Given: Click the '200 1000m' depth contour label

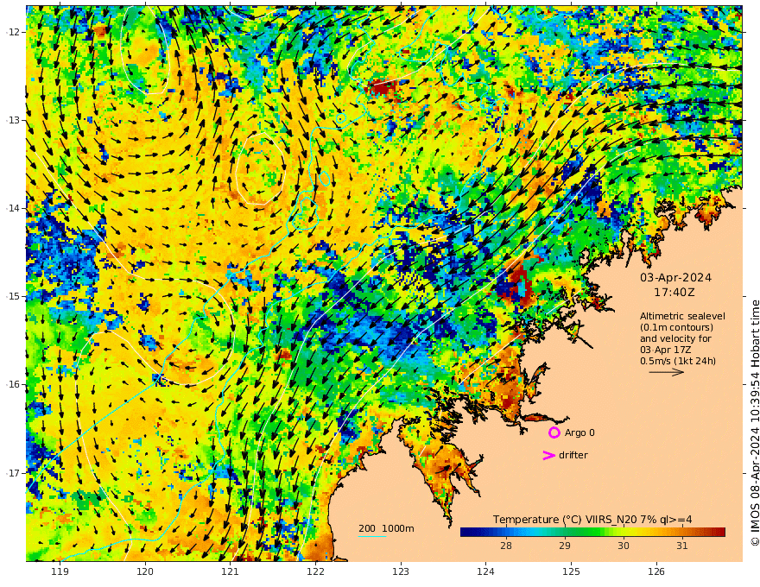Looking at the screenshot, I should [386, 528].
